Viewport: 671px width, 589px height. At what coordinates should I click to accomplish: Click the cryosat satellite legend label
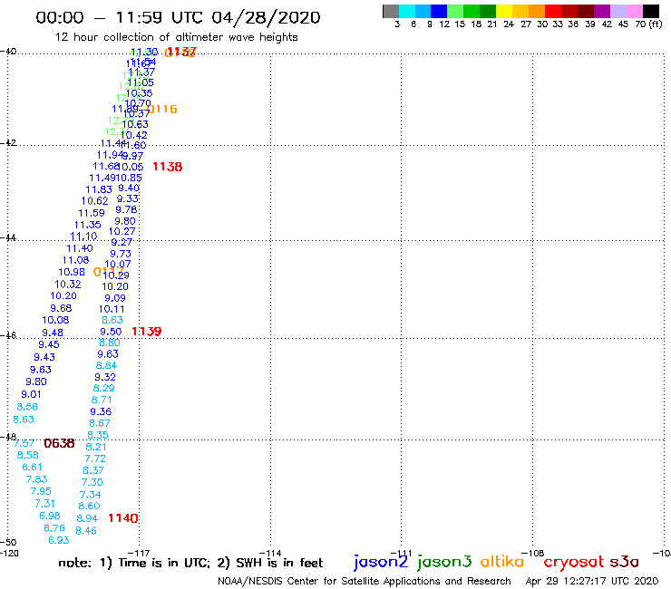pos(574,563)
